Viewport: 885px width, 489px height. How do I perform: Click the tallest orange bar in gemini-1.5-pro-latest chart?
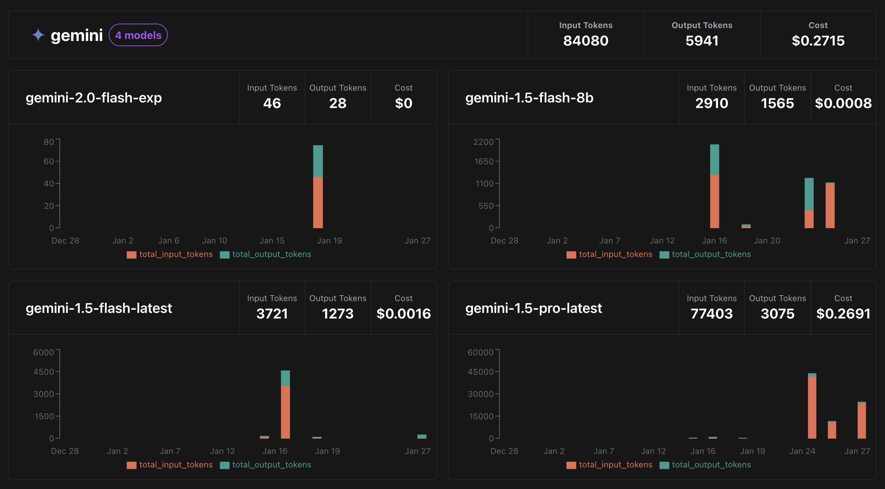812,408
